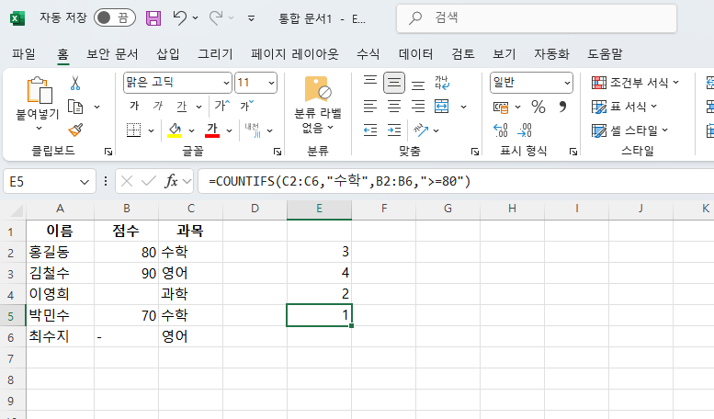Screen dimensions: 714x419
Task: Align cell text right
Action: click(418, 107)
